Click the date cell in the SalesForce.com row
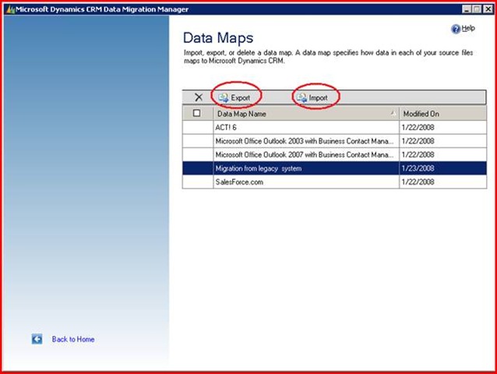Image resolution: width=497 pixels, height=374 pixels. click(x=442, y=182)
